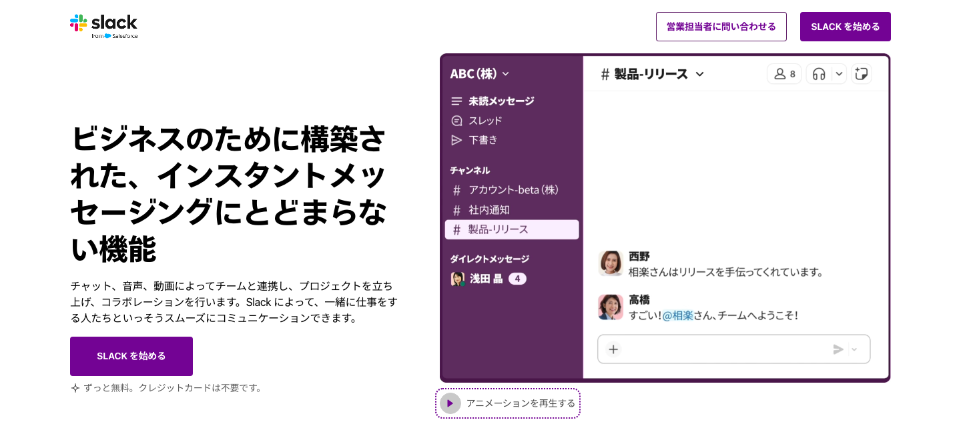Click the purple SLACK を始める button below the text
Screen dimensions: 961x440
coord(131,356)
